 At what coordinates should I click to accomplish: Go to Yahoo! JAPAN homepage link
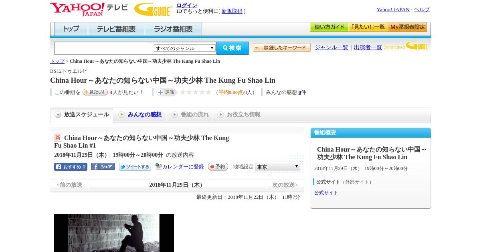(393, 10)
